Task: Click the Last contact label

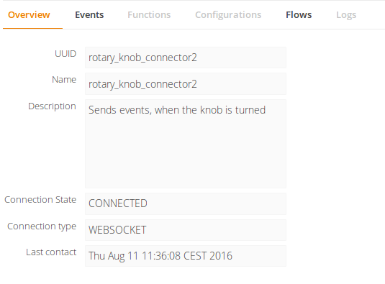Action: [51, 252]
